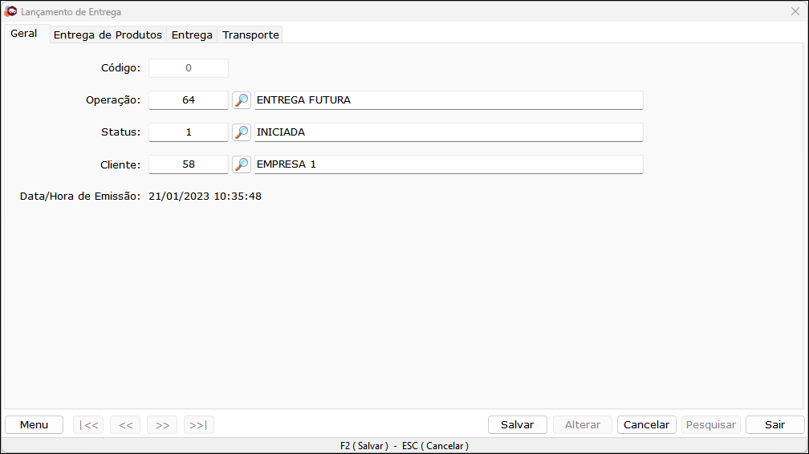Open the Status lookup magnifier
This screenshot has width=809, height=454.
242,132
